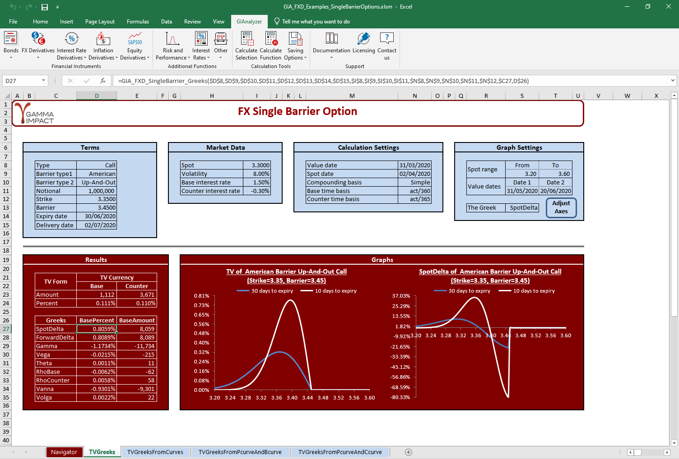
Task: Save the workbook via the disk icon
Action: pyautogui.click(x=45, y=7)
